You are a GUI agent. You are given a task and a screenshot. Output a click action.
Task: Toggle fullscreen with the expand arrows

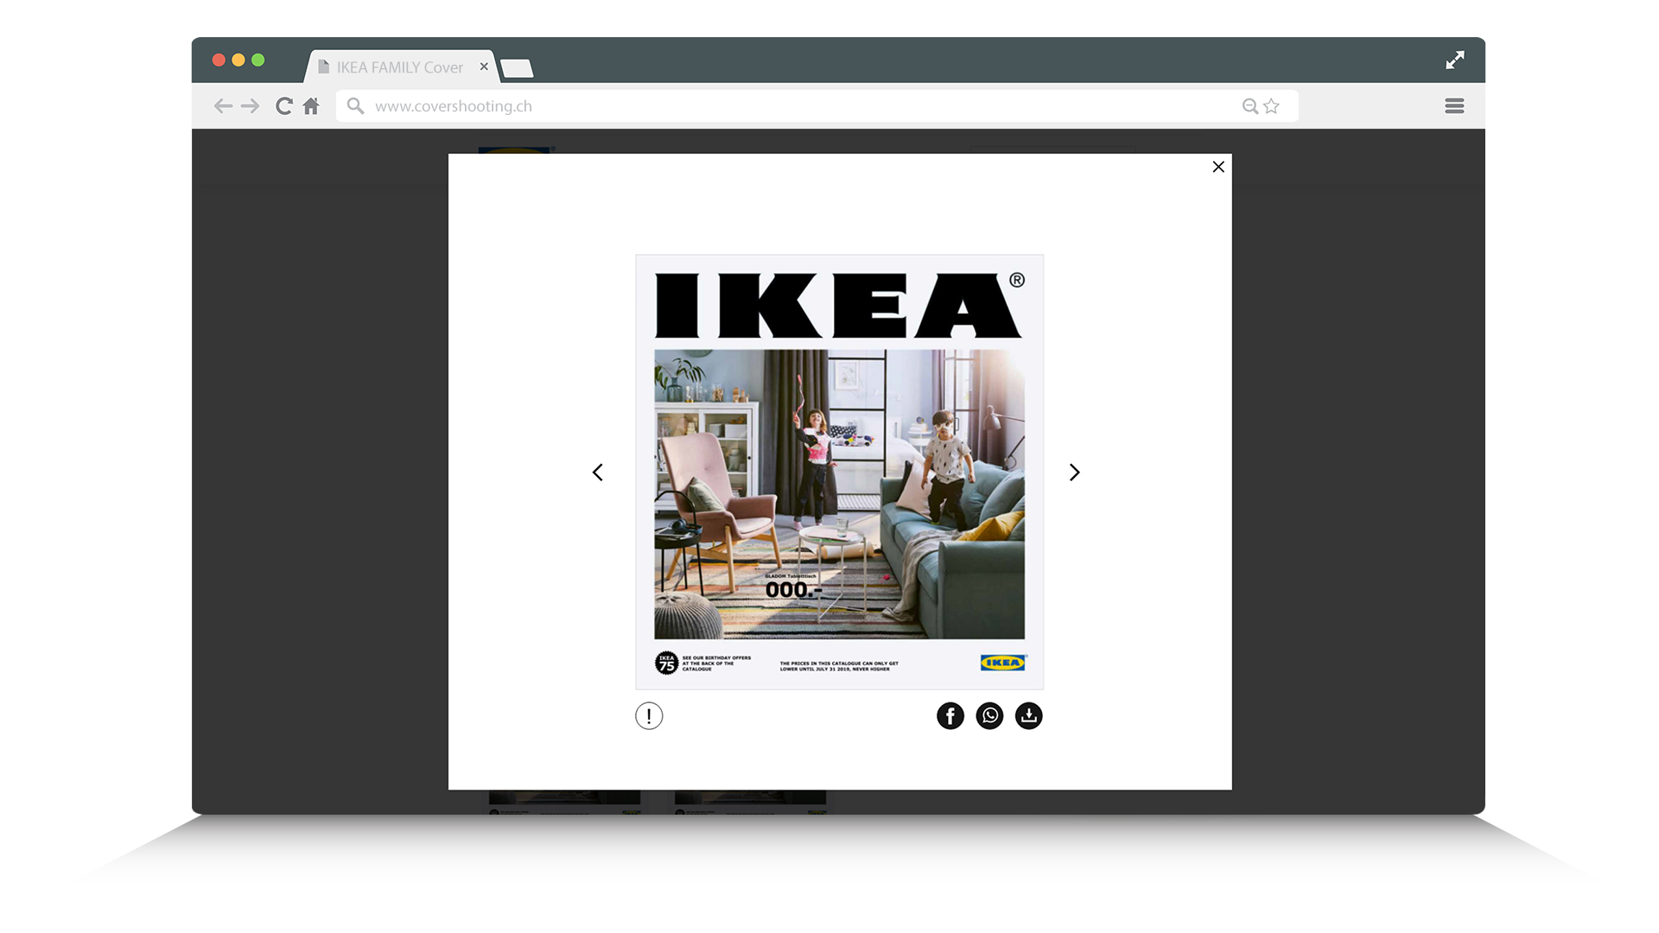(x=1455, y=60)
